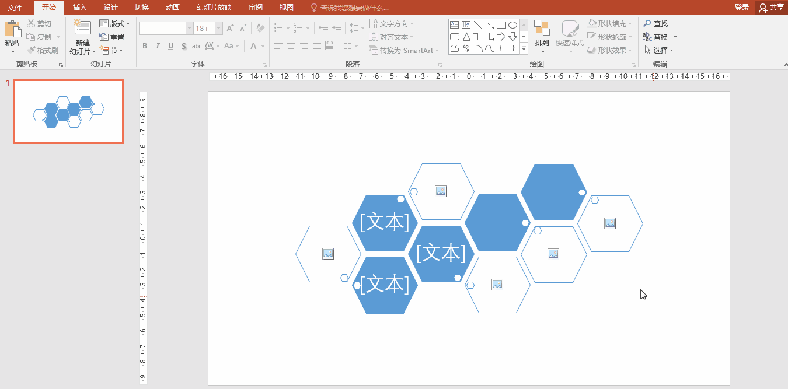Switch to the Slide Show (幻灯片放映) tab

click(x=214, y=7)
